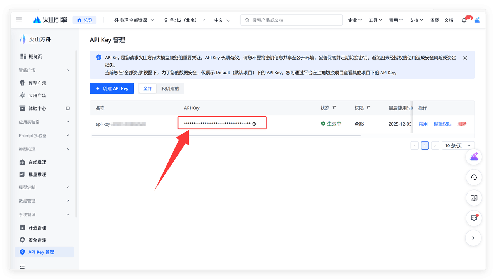Open the notification bell
The width and height of the screenshot is (495, 279).
[464, 20]
